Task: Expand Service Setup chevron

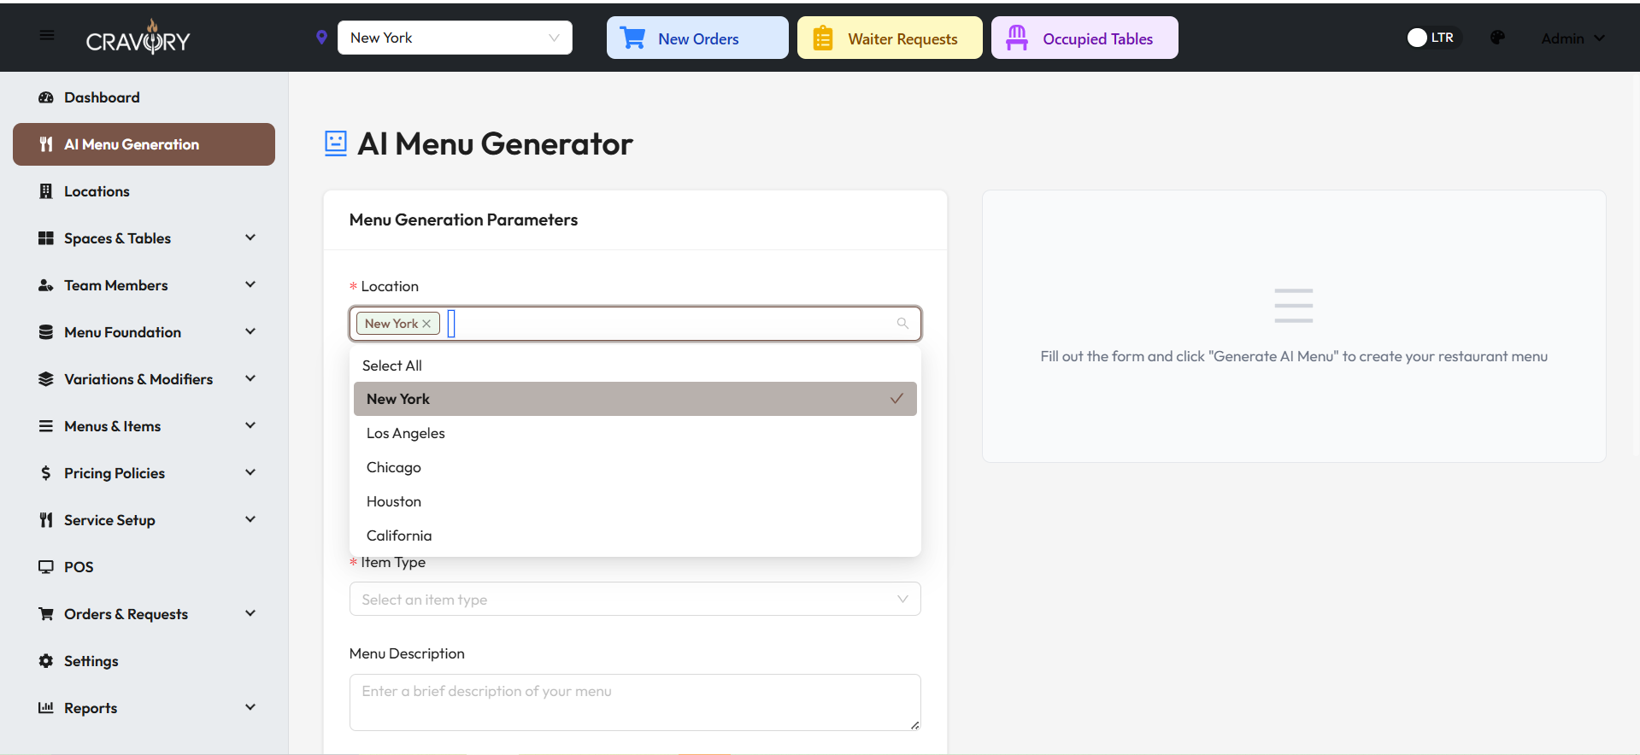Action: [250, 519]
